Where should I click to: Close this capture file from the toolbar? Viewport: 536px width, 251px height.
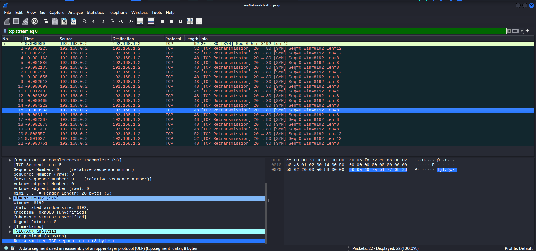pos(64,21)
